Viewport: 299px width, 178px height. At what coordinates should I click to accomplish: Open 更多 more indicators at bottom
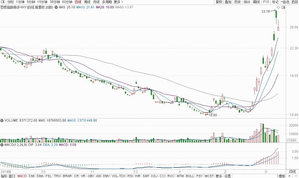[219, 176]
